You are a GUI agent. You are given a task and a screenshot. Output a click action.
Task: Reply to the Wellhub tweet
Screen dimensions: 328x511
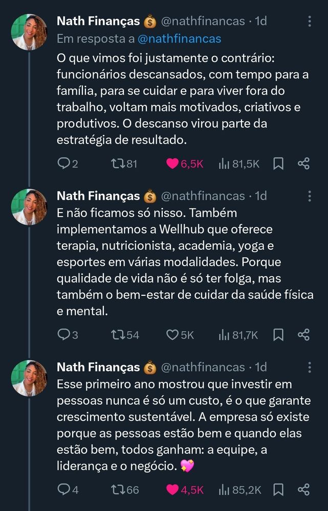pos(63,335)
